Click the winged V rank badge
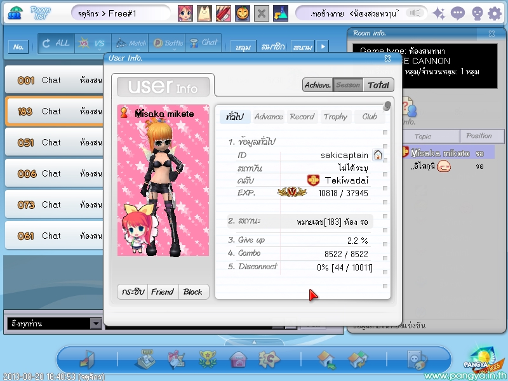This screenshot has height=381, width=508. coord(292,192)
